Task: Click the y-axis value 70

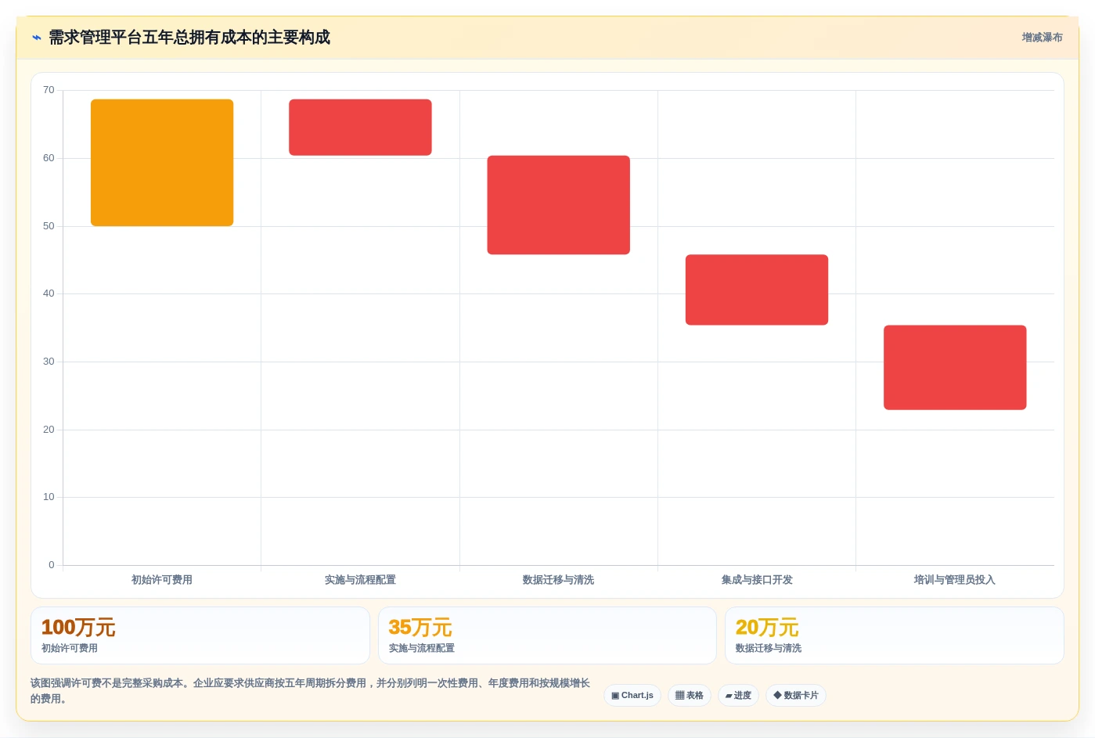Action: click(49, 90)
